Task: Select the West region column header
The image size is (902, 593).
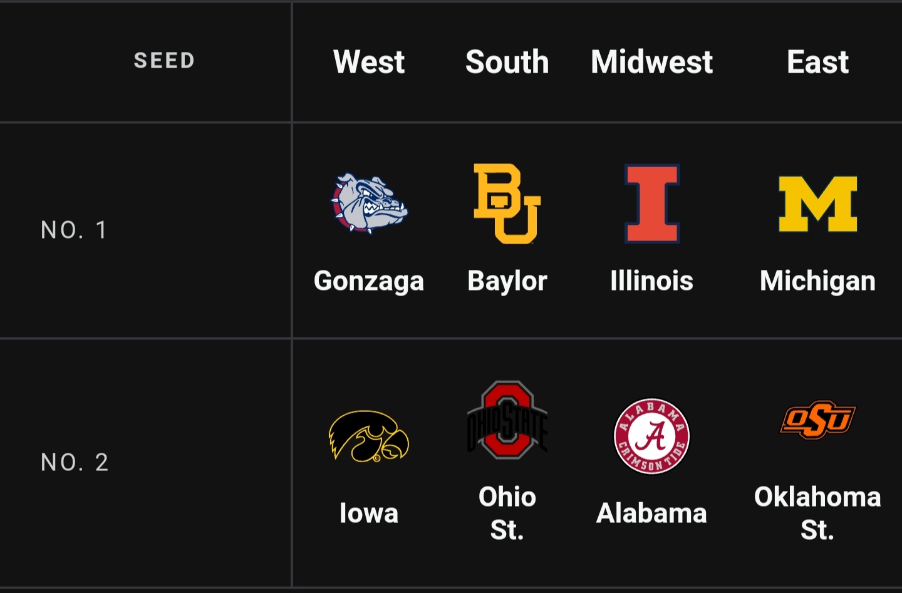Action: [x=369, y=62]
